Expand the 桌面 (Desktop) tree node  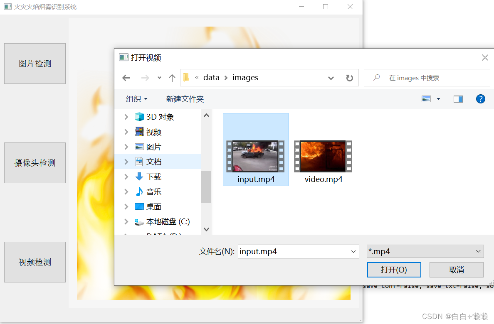tap(126, 206)
